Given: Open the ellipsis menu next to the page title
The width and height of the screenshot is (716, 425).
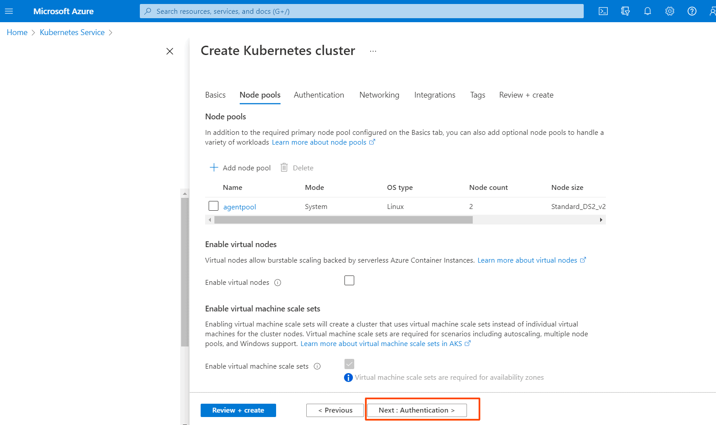Looking at the screenshot, I should [373, 51].
